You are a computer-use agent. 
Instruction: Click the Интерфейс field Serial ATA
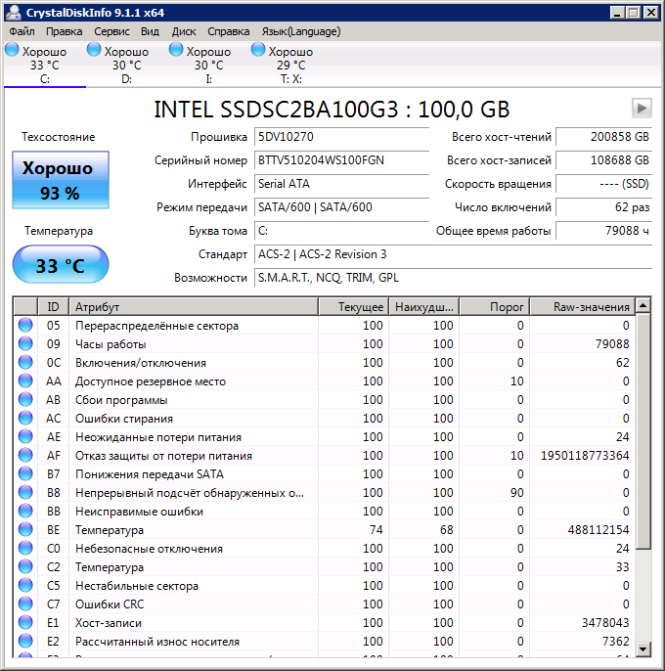(341, 184)
